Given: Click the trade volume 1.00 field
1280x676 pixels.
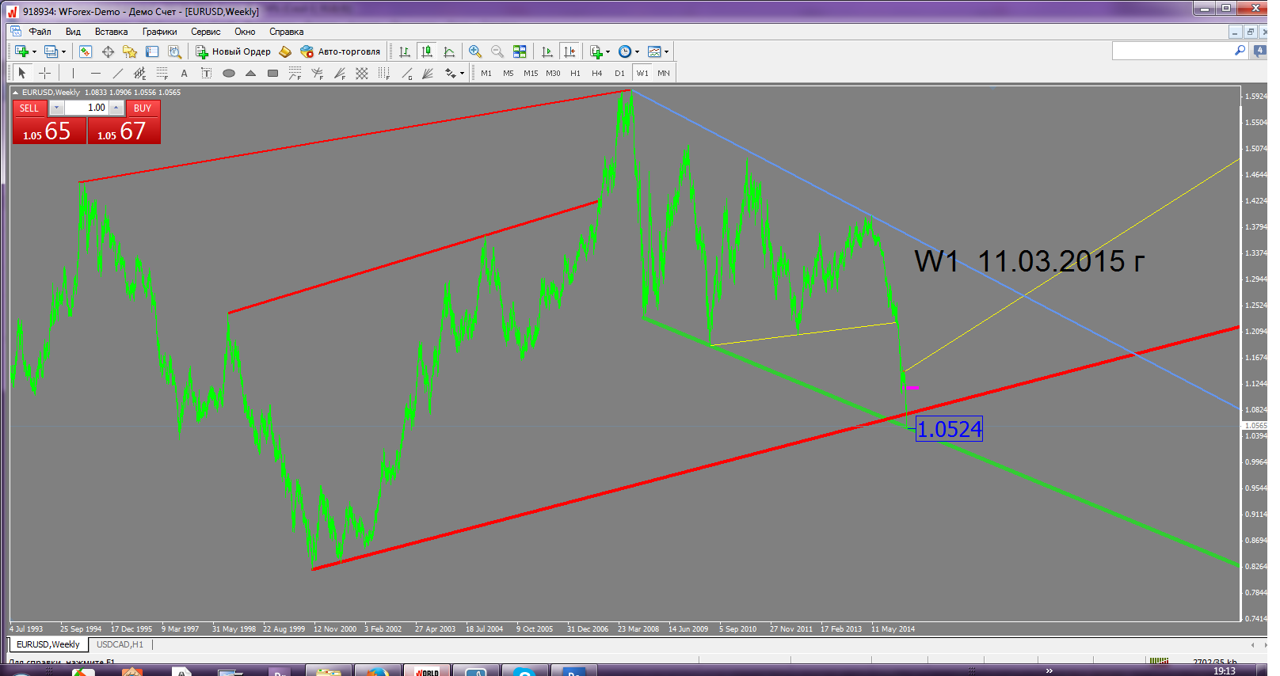Looking at the screenshot, I should pos(86,108).
